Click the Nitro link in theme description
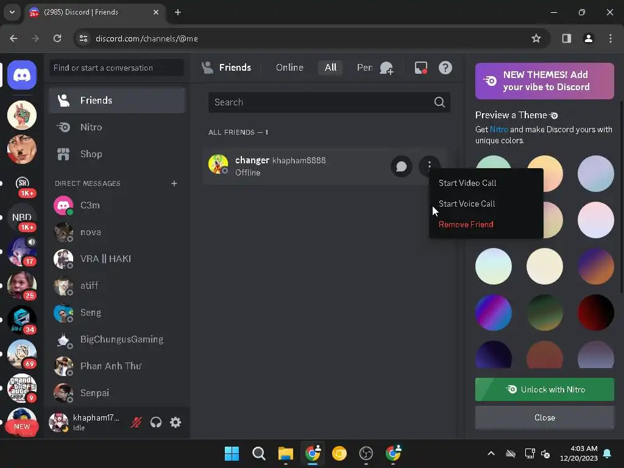 498,129
